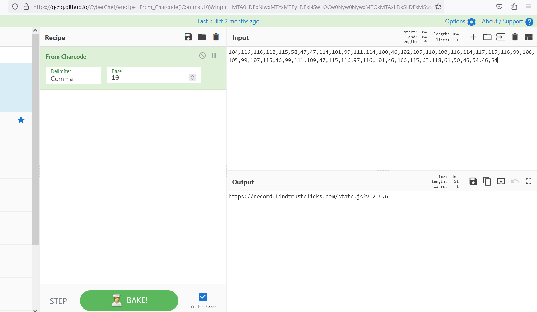Open the browser application menu

pos(529,6)
